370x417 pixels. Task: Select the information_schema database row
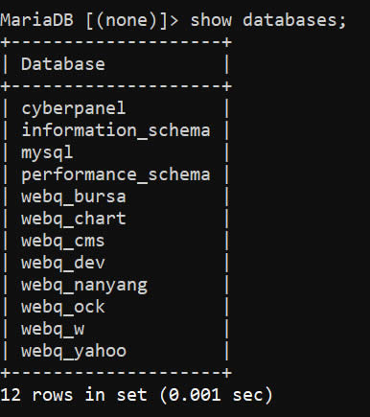116,130
